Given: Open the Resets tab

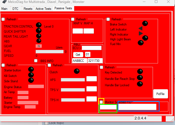Looking at the screenshot, I should point(28,9).
